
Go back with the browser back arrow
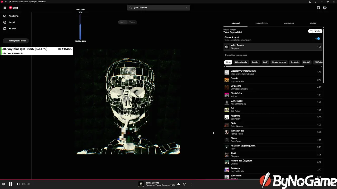tap(6, 2)
